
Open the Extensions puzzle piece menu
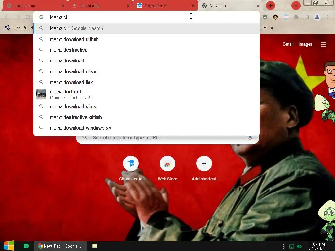point(296,17)
